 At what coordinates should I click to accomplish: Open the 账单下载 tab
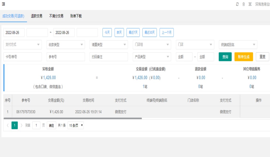tap(76, 16)
